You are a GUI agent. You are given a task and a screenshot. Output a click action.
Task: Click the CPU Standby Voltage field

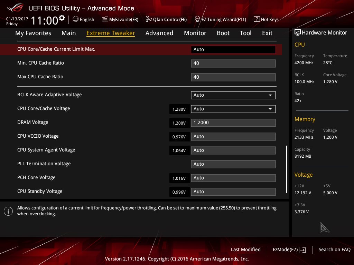point(233,192)
